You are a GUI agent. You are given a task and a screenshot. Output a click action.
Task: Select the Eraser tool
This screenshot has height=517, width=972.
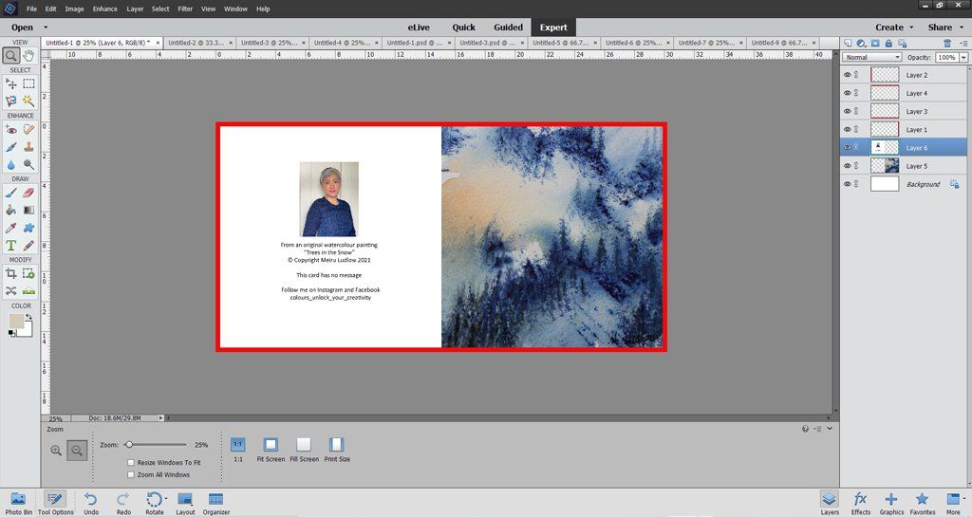pyautogui.click(x=28, y=193)
